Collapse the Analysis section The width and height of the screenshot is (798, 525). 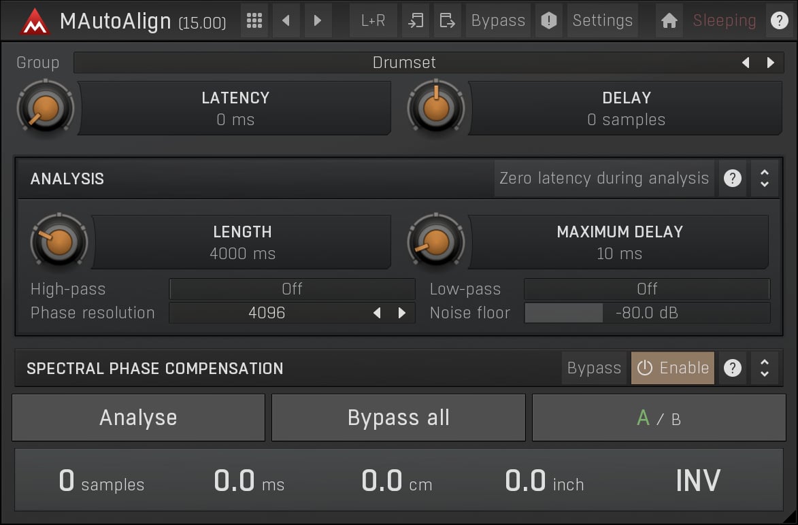765,179
